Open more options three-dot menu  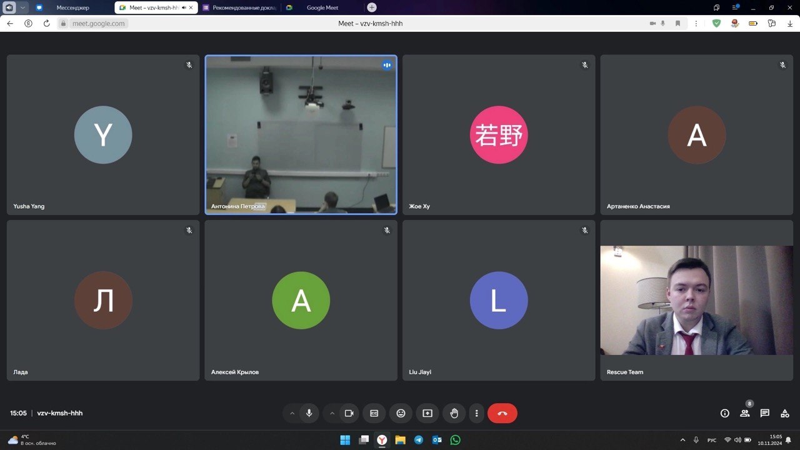(x=476, y=413)
